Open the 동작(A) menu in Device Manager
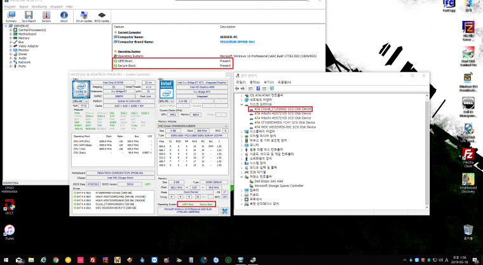The image size is (483, 265). click(255, 82)
